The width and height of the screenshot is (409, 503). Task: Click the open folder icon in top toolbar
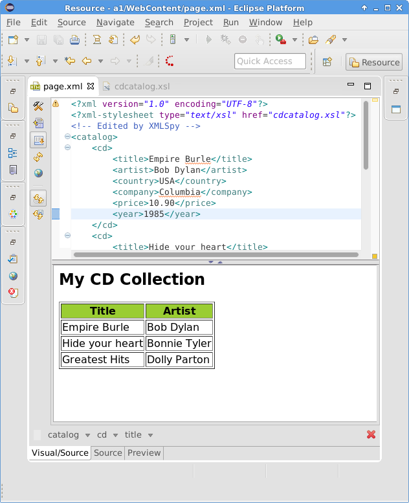(314, 39)
